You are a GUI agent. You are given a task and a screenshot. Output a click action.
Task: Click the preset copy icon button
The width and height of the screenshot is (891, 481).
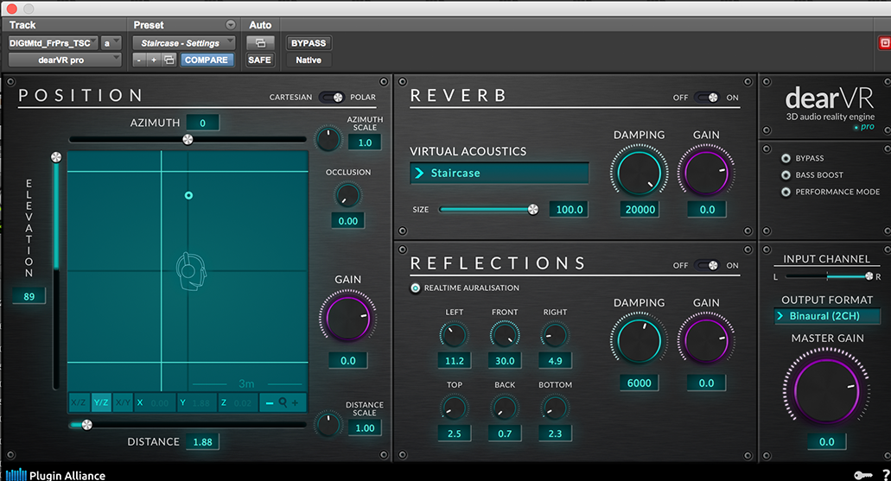click(x=169, y=60)
